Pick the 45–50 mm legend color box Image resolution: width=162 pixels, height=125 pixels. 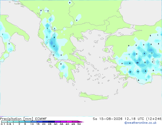tap(75, 122)
